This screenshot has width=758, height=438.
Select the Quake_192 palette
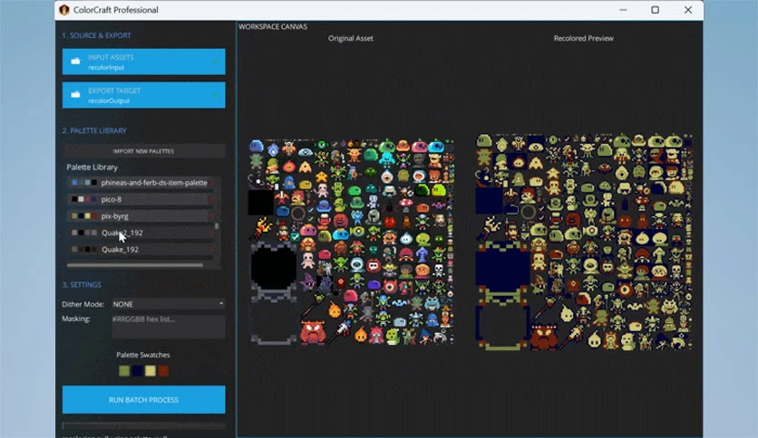[x=140, y=250]
